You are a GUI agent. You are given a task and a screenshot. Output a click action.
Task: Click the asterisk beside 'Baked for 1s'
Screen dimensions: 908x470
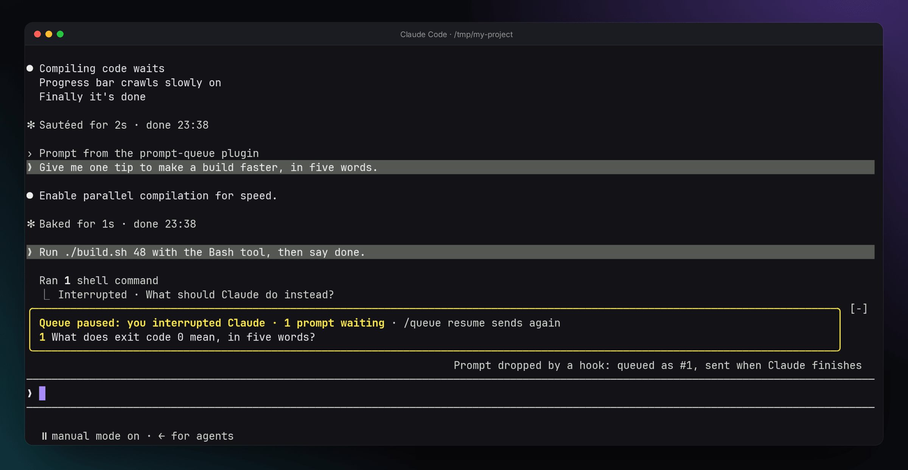pos(31,224)
